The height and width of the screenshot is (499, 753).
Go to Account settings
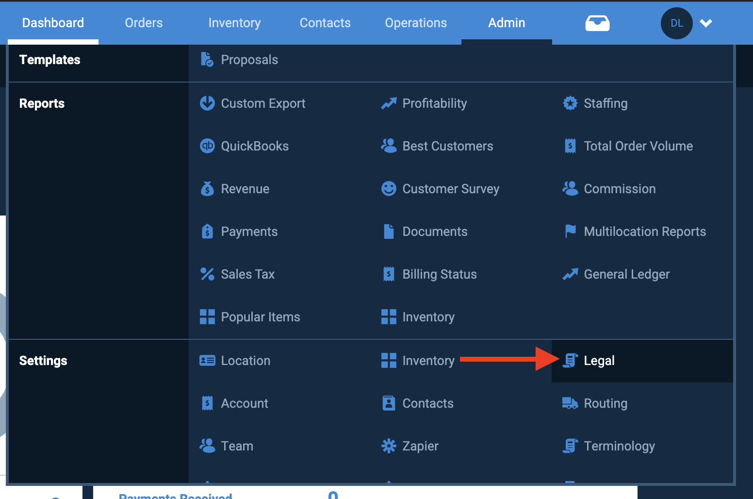click(245, 403)
